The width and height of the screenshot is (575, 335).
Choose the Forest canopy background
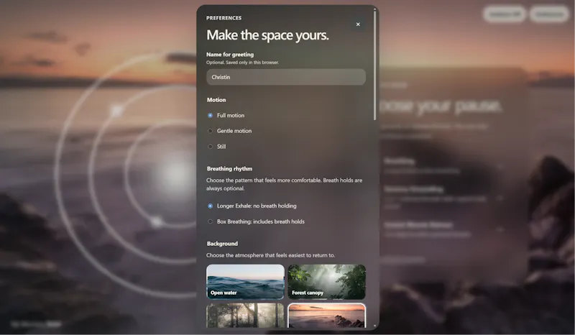[327, 282]
